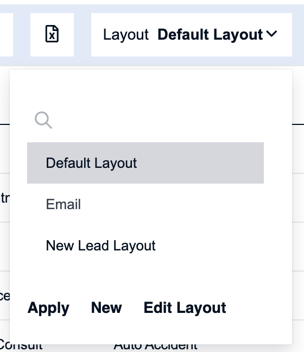Image resolution: width=304 pixels, height=352 pixels.
Task: Click the truncated "ce" cell text at left edge
Action: pyautogui.click(x=5, y=296)
